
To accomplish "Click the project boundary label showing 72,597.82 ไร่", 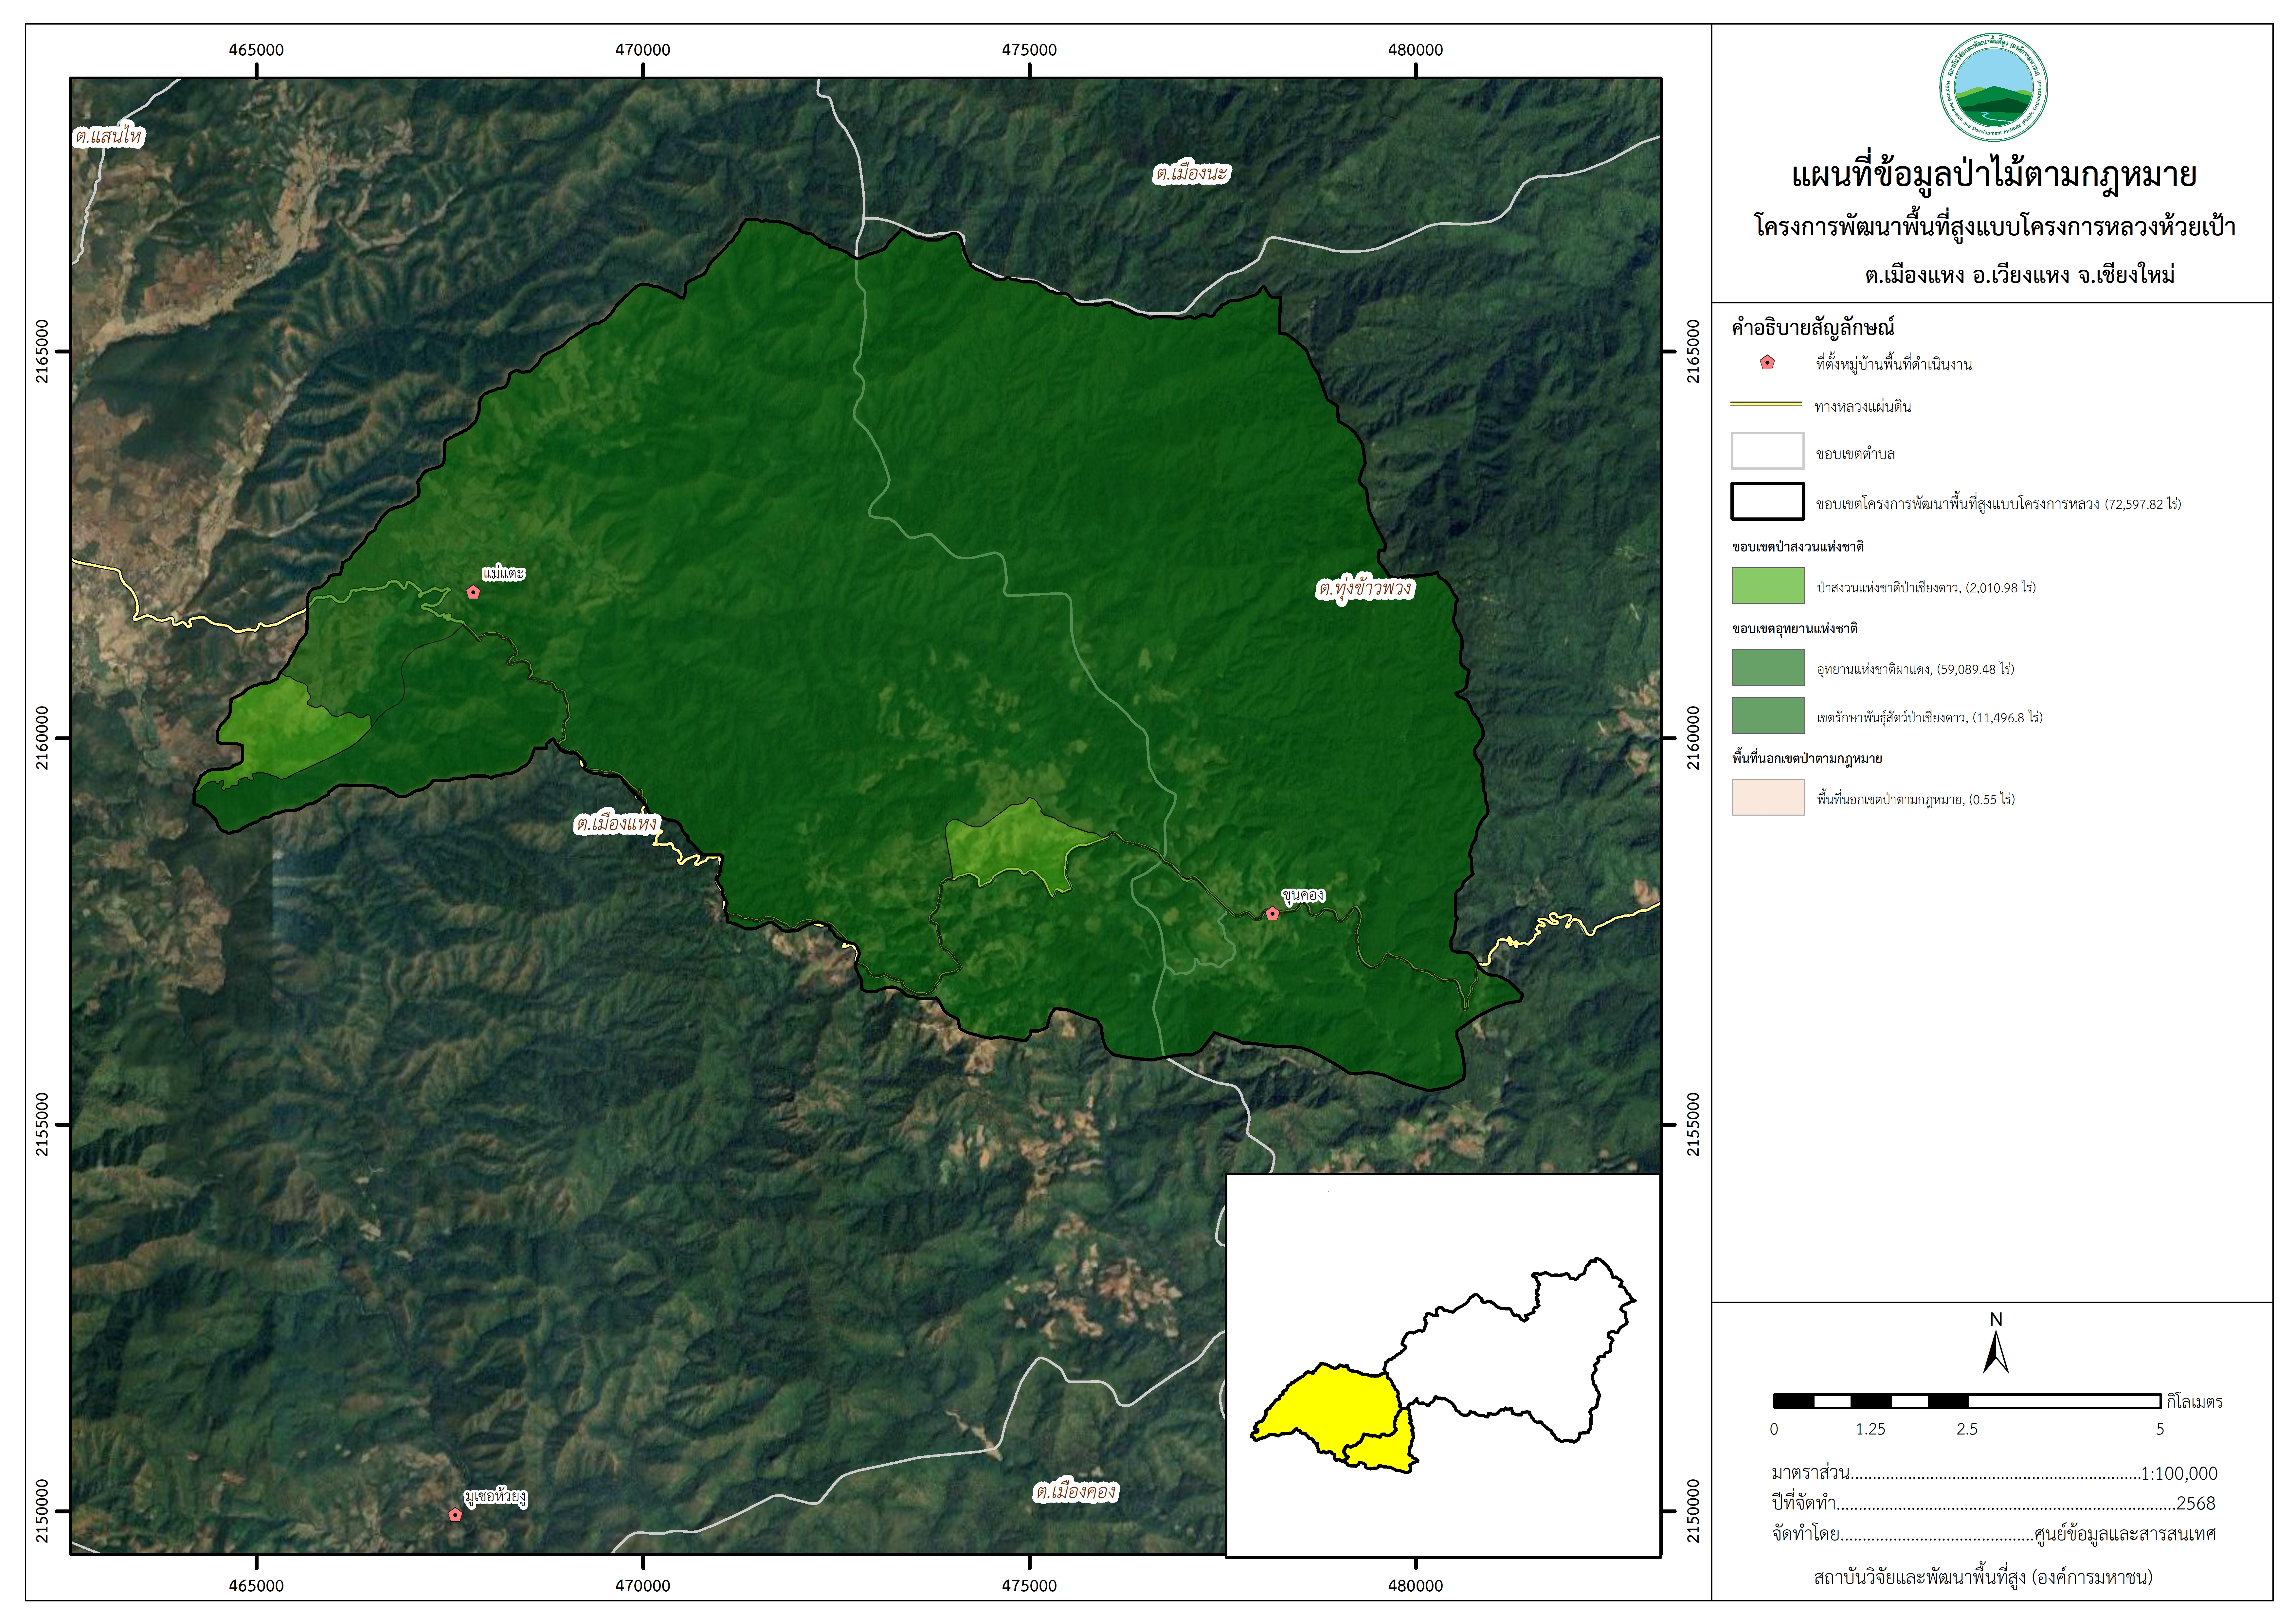I will tap(1998, 504).
